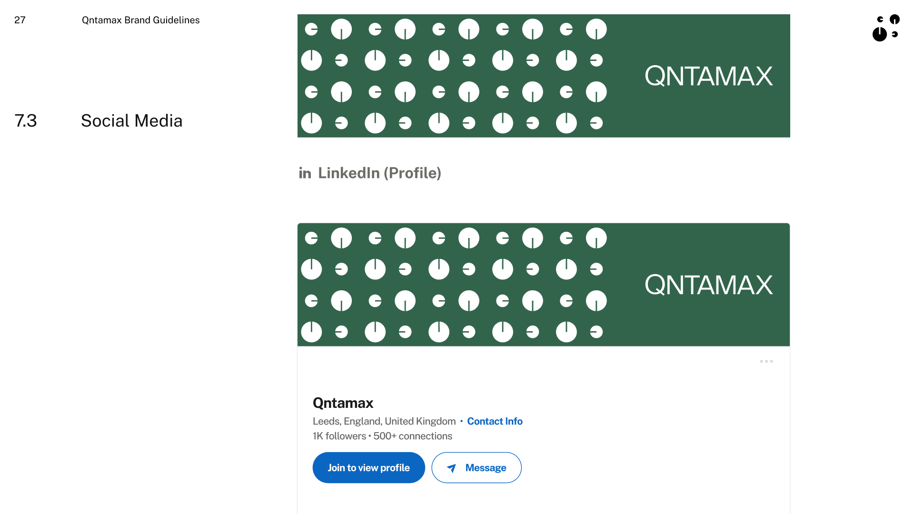
Task: Click the Leeds, England, United Kingdom location
Action: (384, 421)
